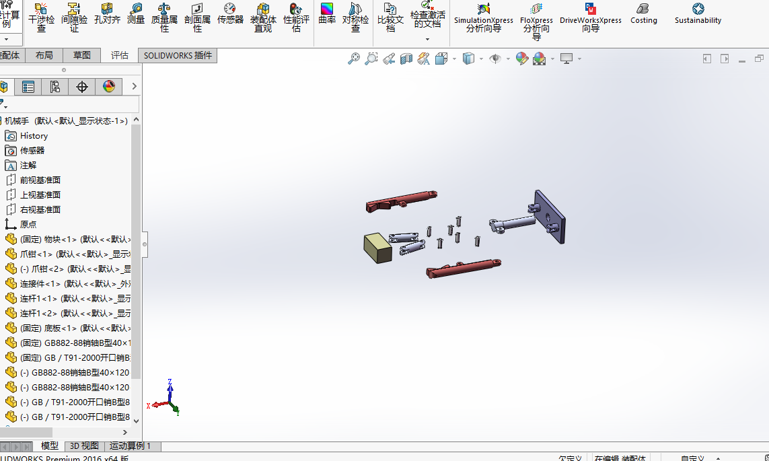
Task: Switch to 草图 sketch tab
Action: [x=82, y=55]
